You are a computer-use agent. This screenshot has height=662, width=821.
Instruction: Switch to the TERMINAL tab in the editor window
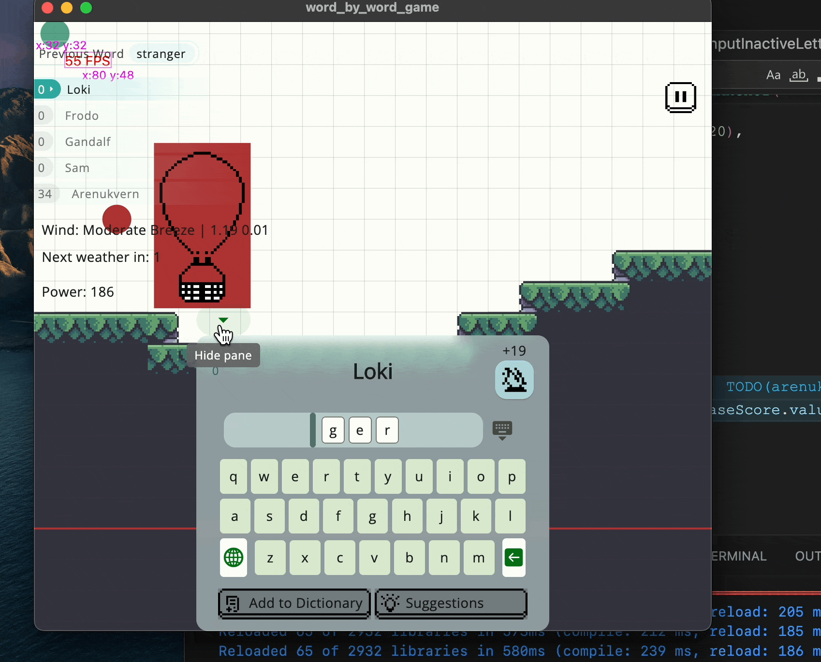739,556
